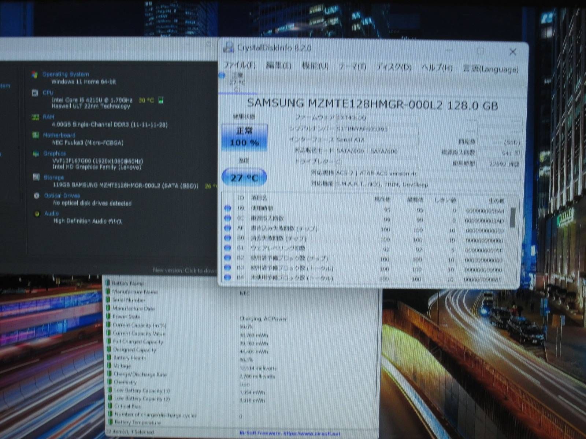Open the 言語(Language) menu

point(491,69)
